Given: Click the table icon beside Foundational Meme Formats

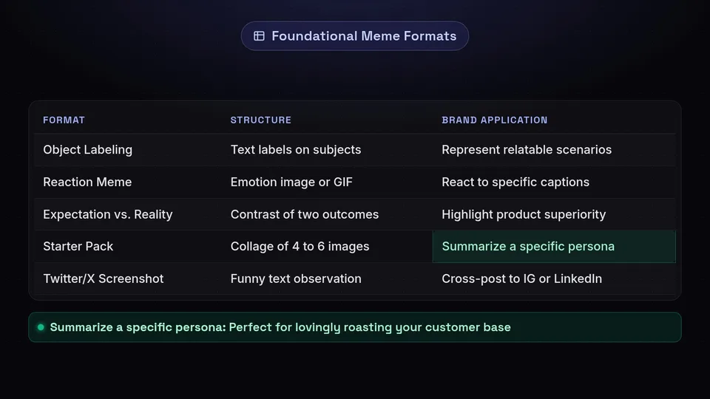Looking at the screenshot, I should pyautogui.click(x=259, y=36).
